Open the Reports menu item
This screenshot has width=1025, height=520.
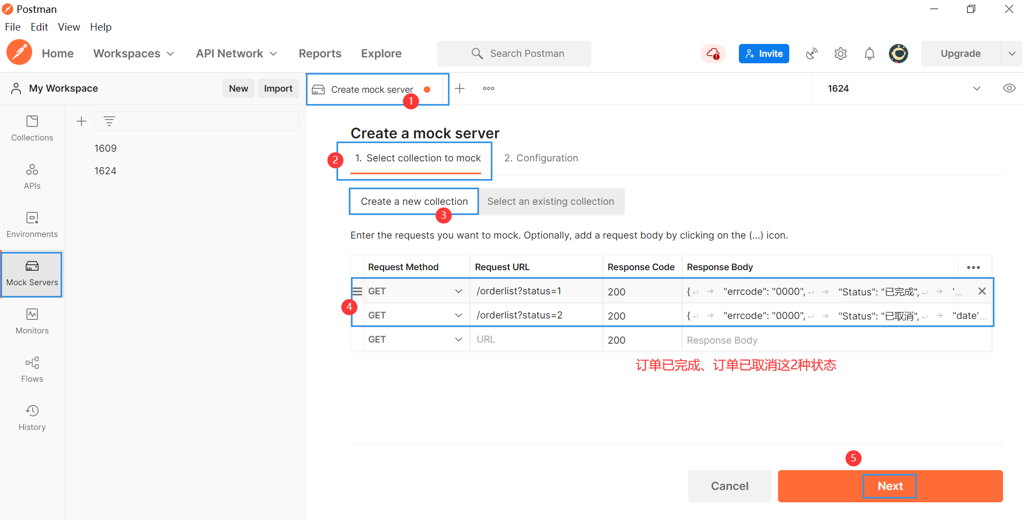point(320,54)
